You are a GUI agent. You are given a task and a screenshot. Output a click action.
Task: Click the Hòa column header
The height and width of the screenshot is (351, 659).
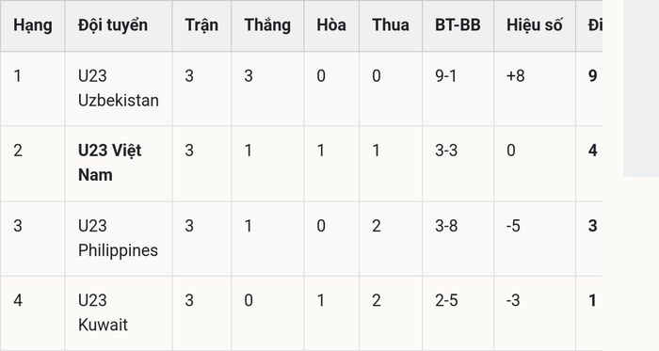point(331,25)
